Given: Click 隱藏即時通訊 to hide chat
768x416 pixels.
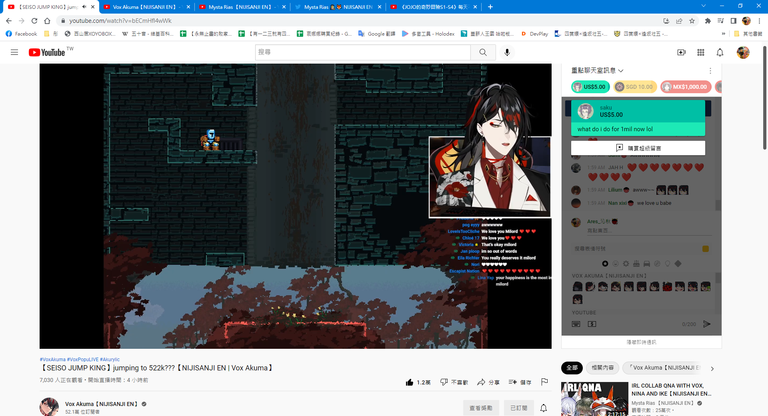Looking at the screenshot, I should 642,342.
